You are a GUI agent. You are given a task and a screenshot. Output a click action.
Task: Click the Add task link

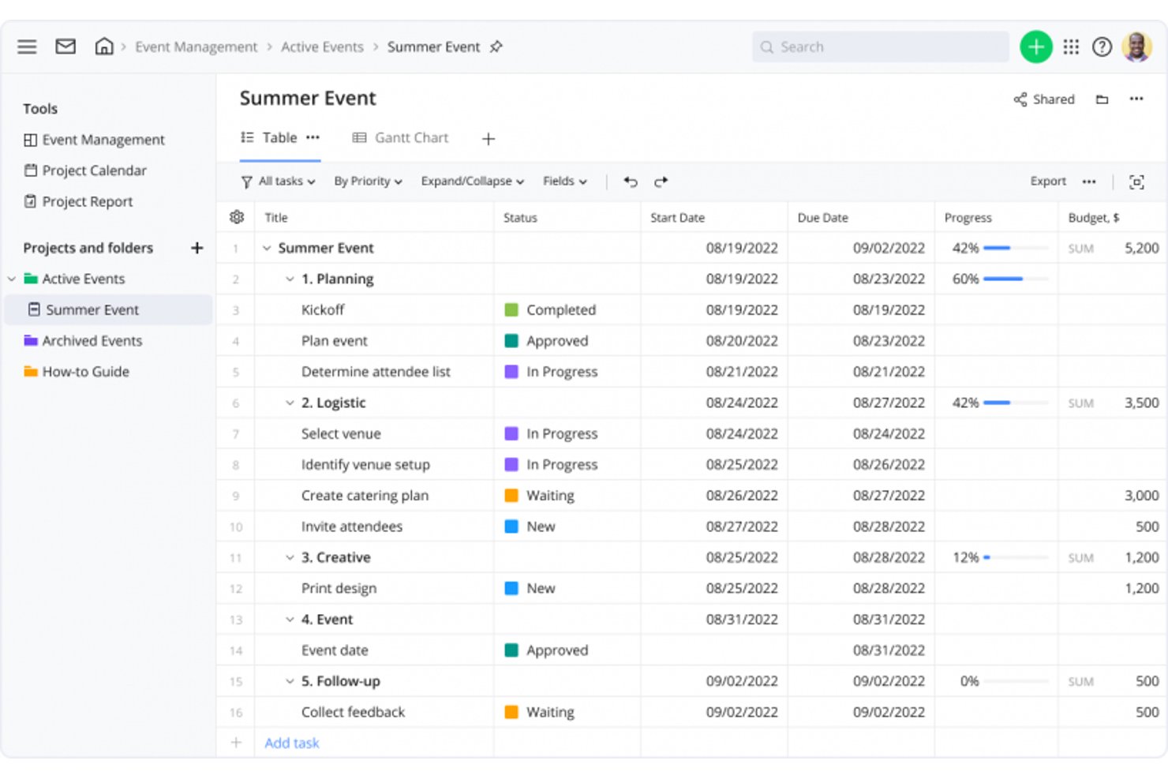coord(292,743)
